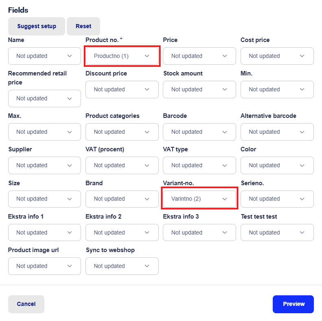322x321 pixels.
Task: Expand the VAT type dropdown
Action: coord(199,166)
